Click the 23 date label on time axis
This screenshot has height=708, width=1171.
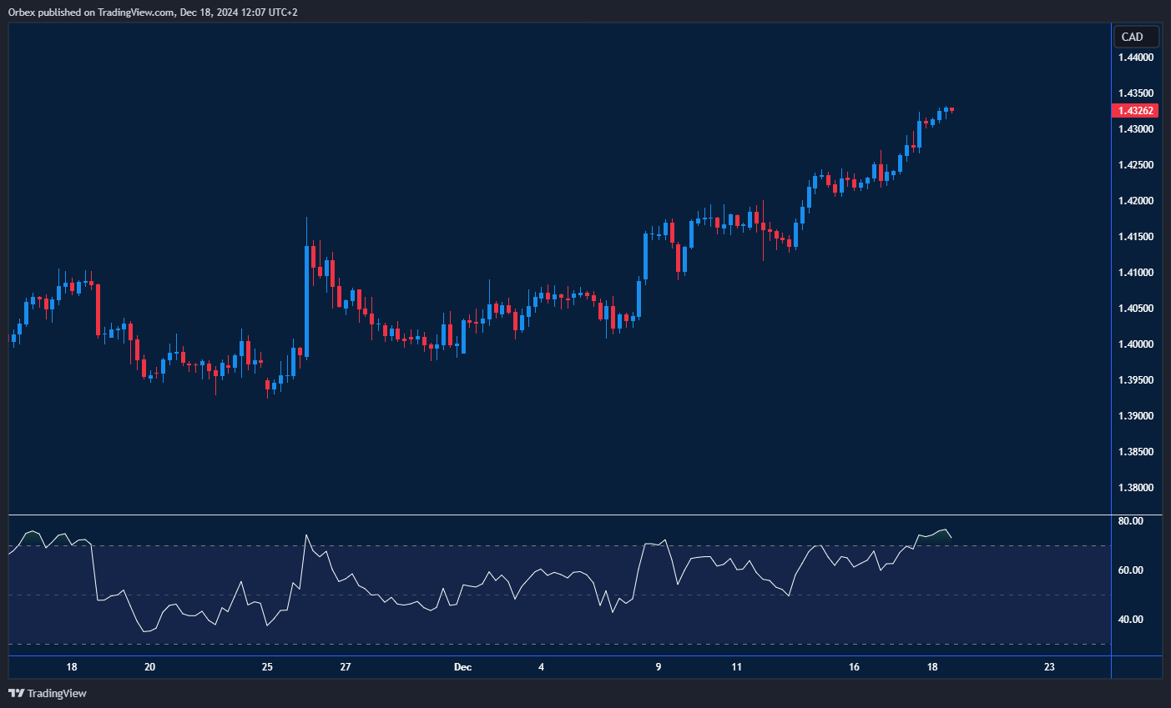point(1049,667)
